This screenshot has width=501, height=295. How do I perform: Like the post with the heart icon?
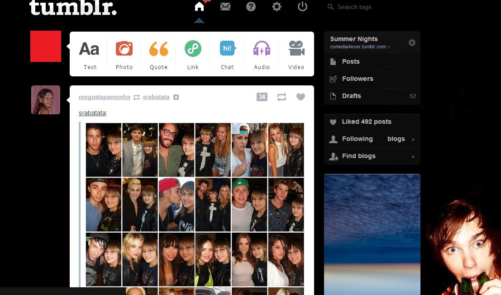pos(301,97)
